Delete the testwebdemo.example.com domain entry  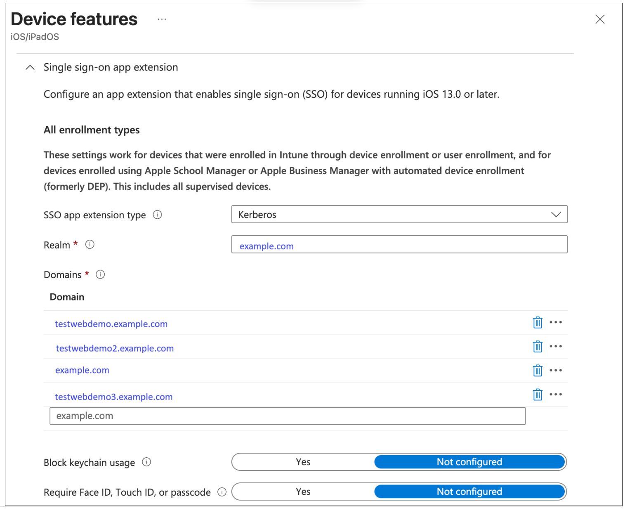point(537,322)
